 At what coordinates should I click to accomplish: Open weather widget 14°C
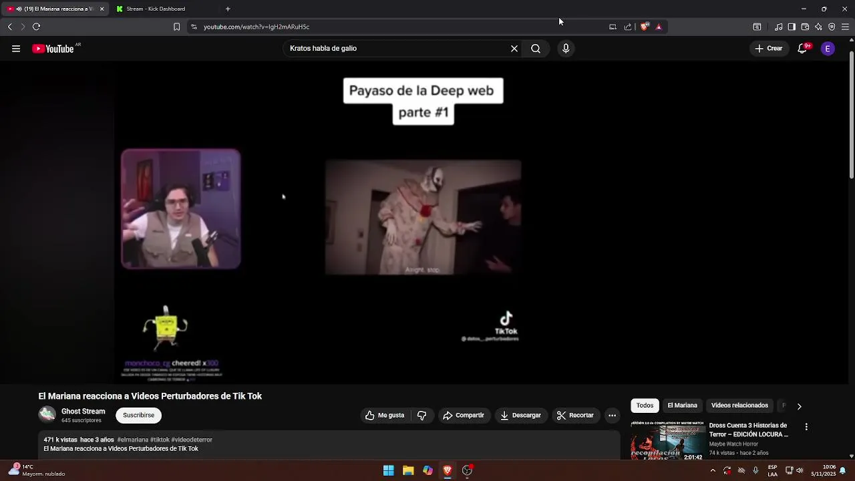37,470
